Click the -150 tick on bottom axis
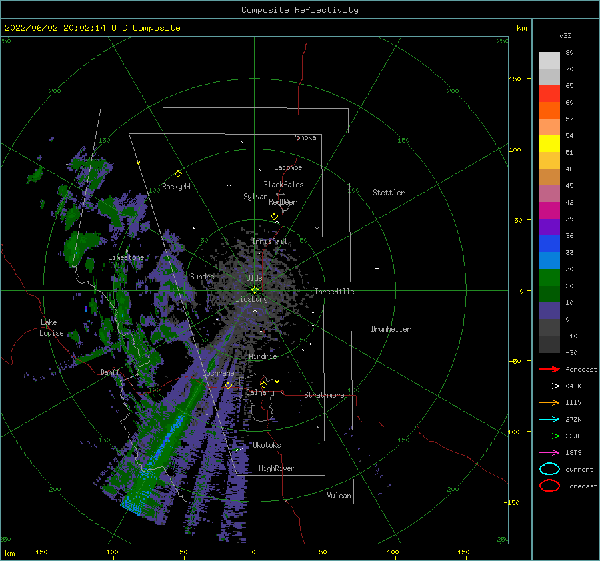Screen dimensions: 600x561 tap(39, 552)
